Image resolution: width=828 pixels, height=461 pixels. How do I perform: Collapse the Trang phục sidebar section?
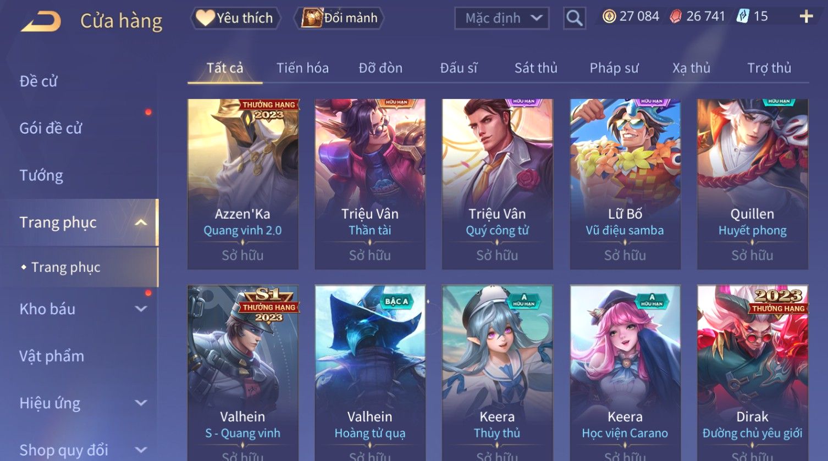pyautogui.click(x=141, y=223)
